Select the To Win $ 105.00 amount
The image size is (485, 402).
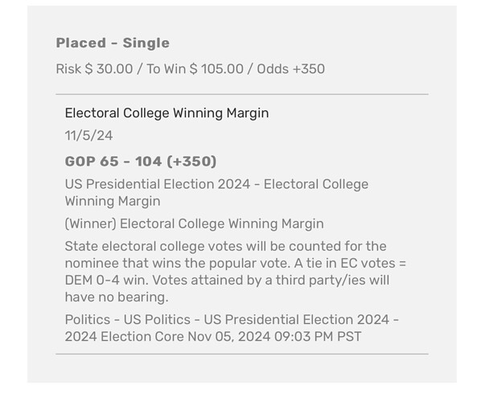(193, 69)
